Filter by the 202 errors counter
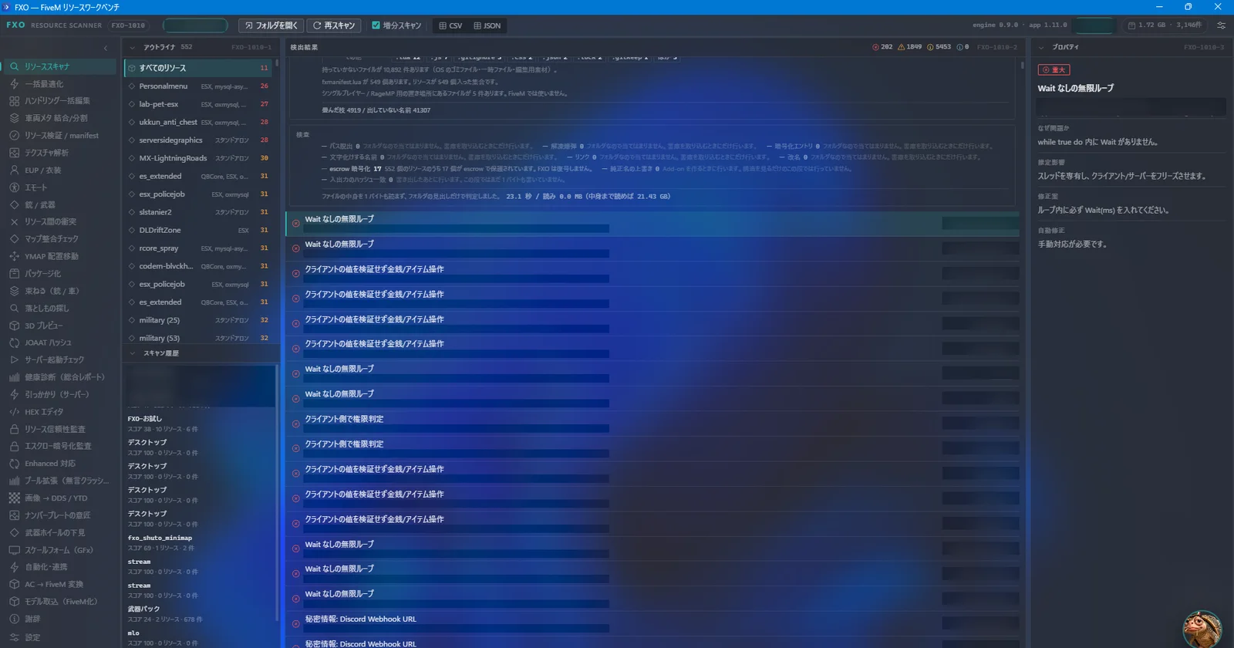Viewport: 1234px width, 648px height. (x=882, y=47)
